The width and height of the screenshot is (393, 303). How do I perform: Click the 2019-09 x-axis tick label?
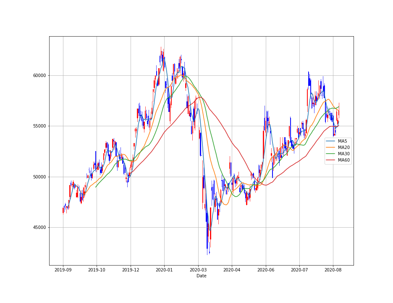[63, 270]
